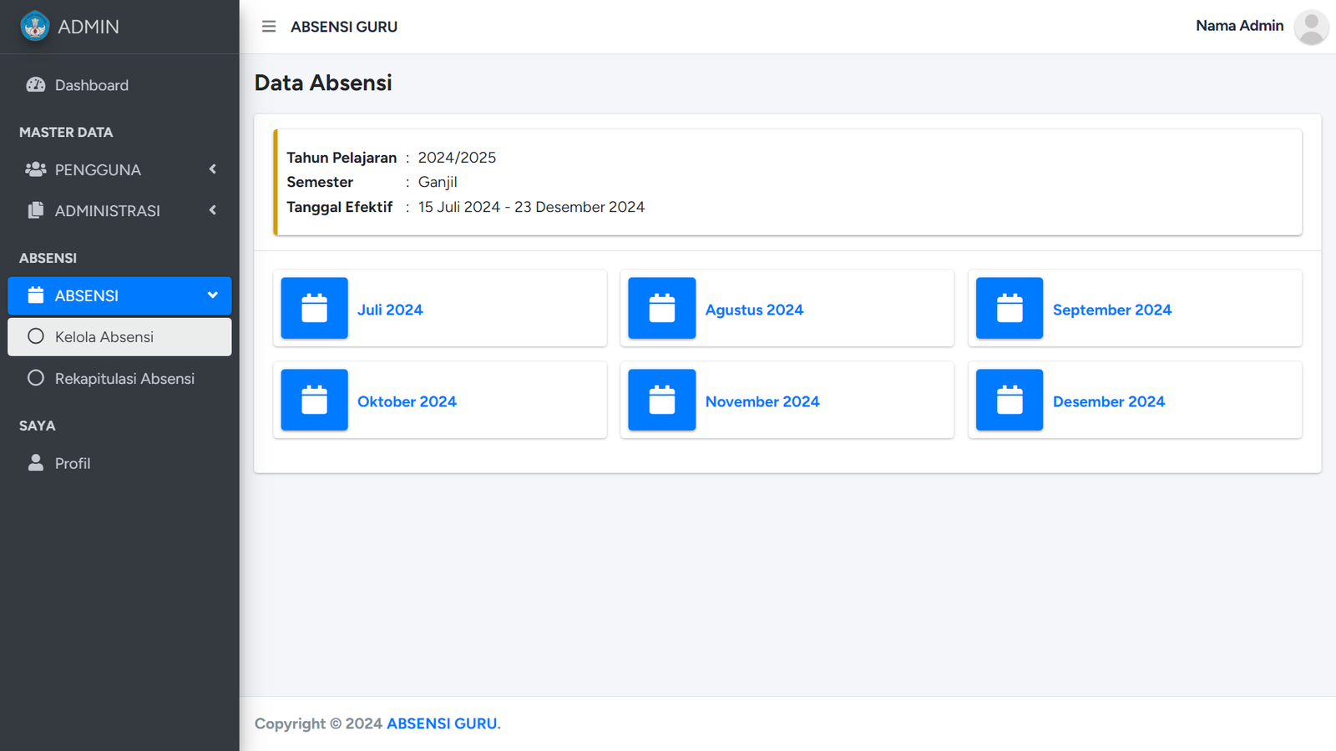Collapse the ABSENSI menu chevron
1336x751 pixels.
pos(213,295)
